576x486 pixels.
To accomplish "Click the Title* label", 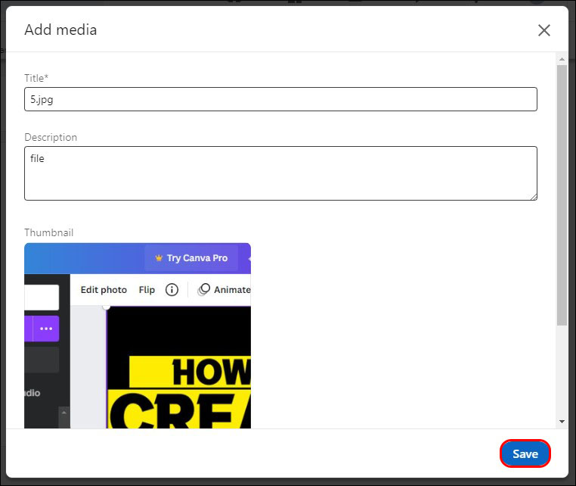I will pyautogui.click(x=36, y=78).
